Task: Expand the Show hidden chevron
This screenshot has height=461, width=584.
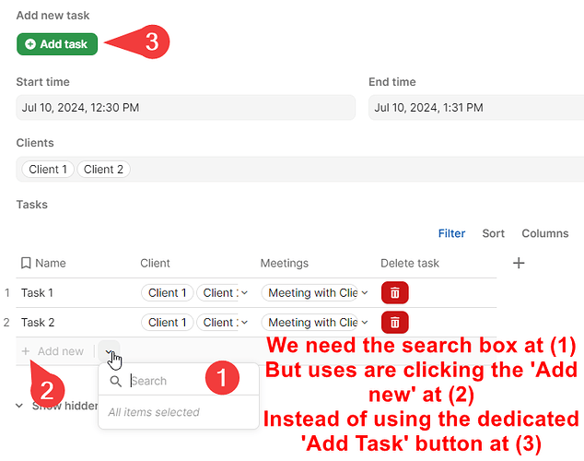Action: [x=19, y=406]
